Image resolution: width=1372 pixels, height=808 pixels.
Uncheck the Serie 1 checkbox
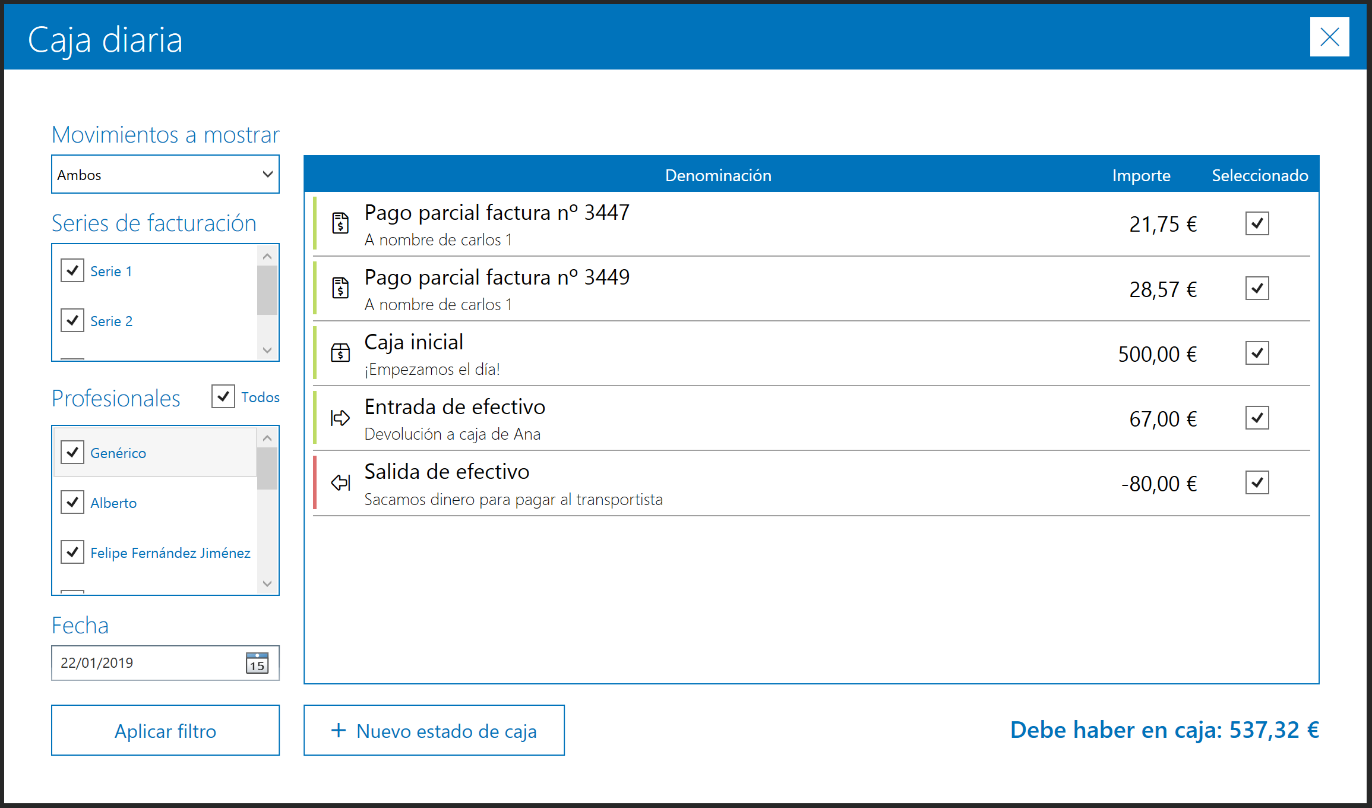pyautogui.click(x=72, y=270)
